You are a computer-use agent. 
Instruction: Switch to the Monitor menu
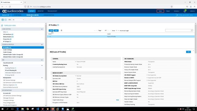[40, 11]
